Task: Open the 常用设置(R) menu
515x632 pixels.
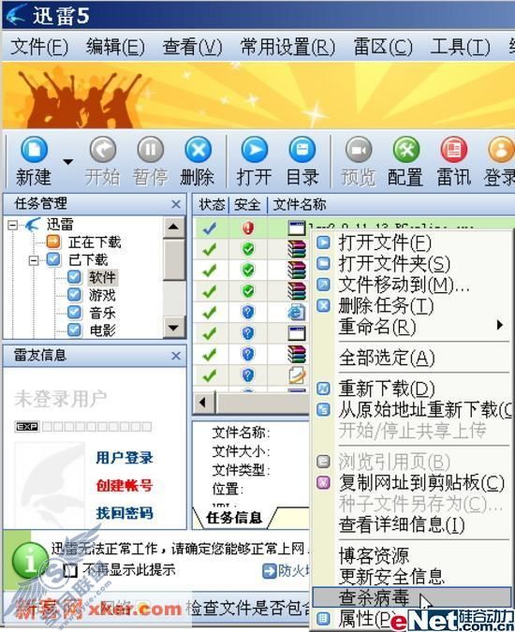Action: coord(287,47)
